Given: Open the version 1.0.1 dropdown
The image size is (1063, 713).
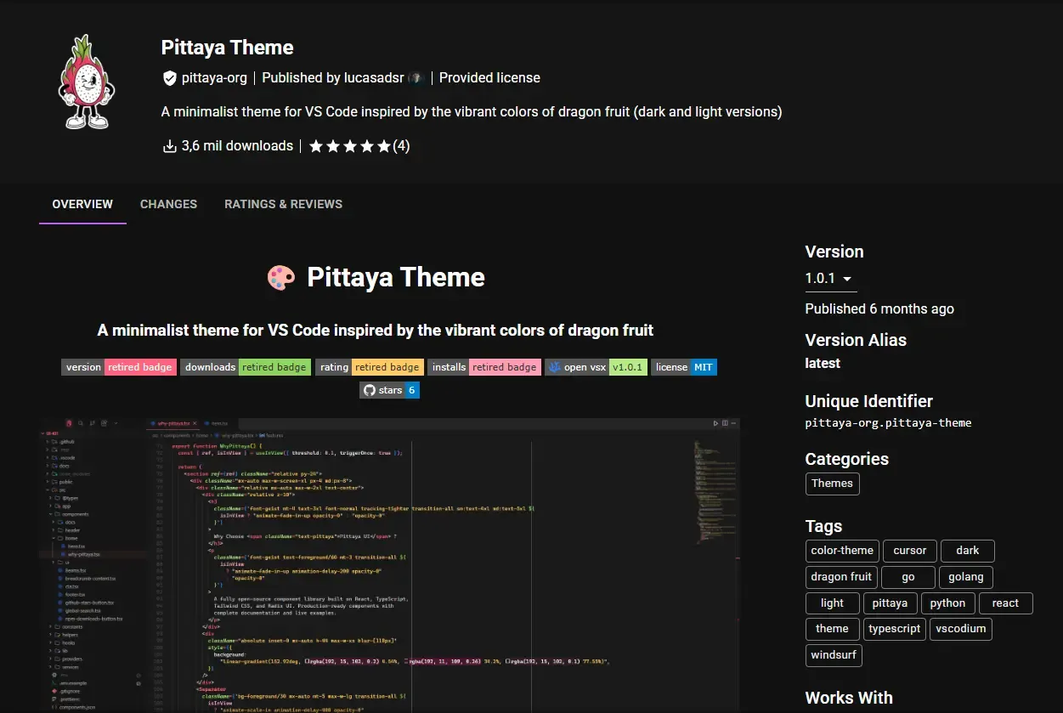Looking at the screenshot, I should [x=829, y=279].
